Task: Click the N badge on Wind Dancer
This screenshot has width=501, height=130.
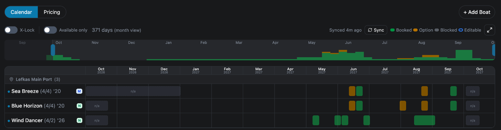Action: tap(79, 120)
